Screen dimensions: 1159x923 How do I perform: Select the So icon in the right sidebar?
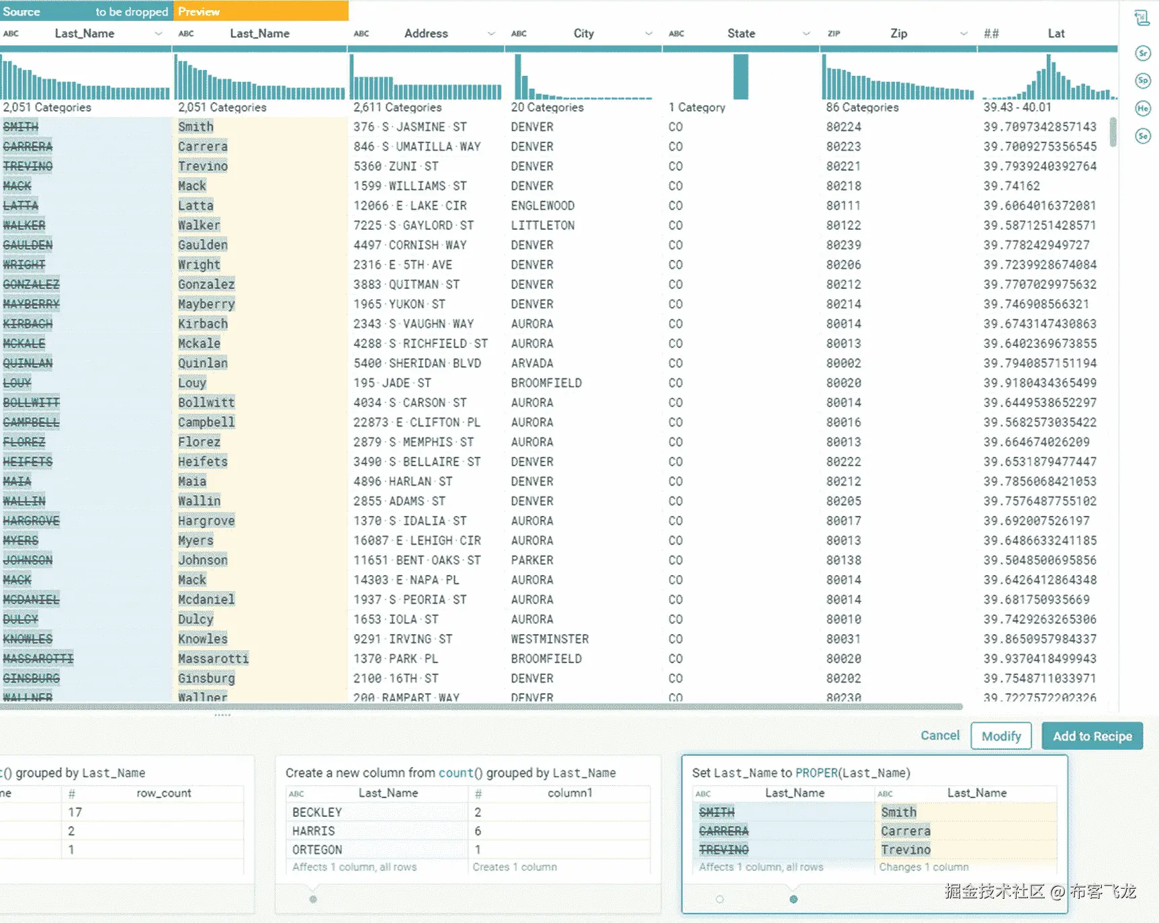[1143, 135]
